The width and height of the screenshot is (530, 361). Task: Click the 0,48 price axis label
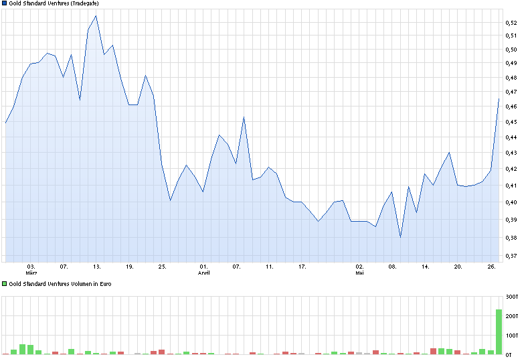511,78
